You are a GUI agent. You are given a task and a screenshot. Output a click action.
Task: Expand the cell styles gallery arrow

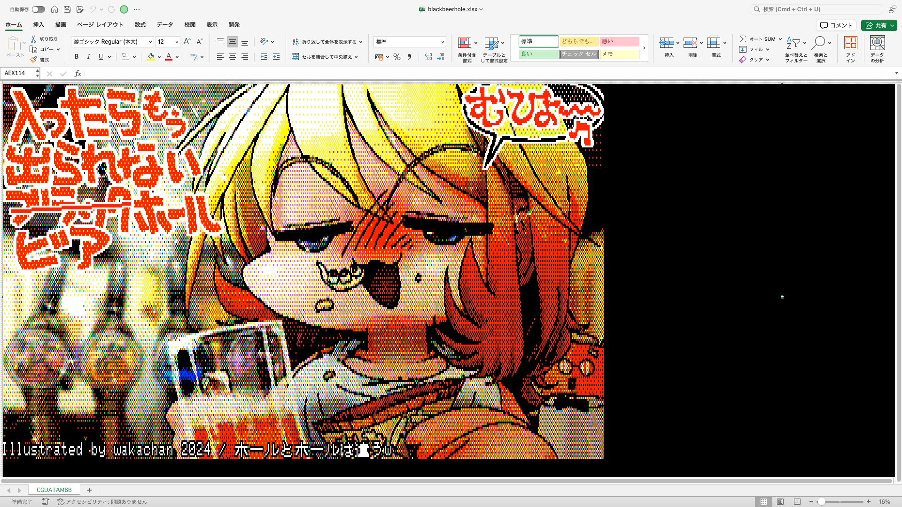point(644,48)
